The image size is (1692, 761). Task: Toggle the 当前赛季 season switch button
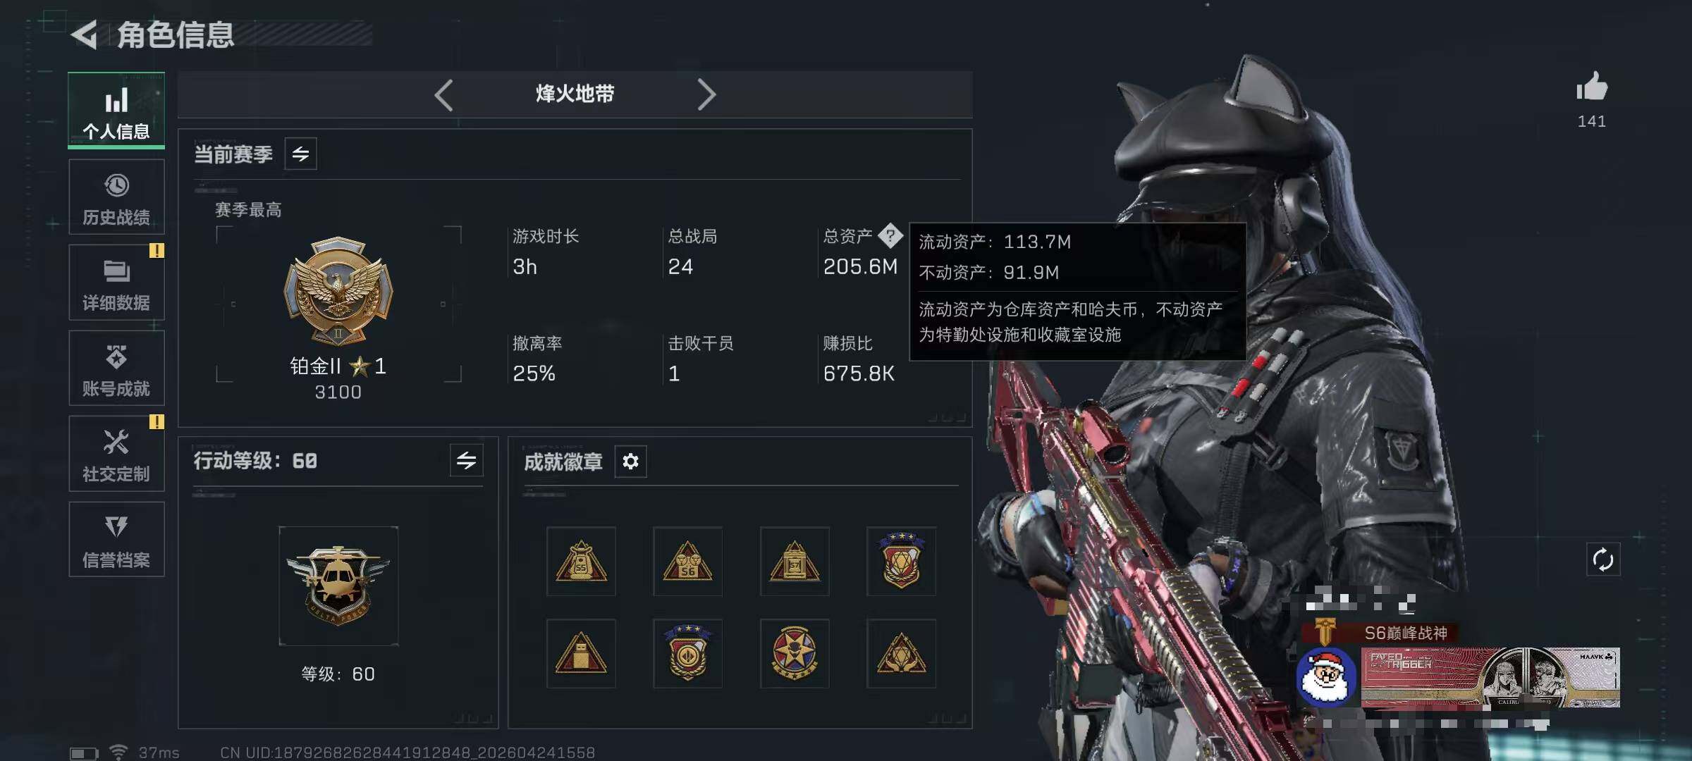(300, 154)
